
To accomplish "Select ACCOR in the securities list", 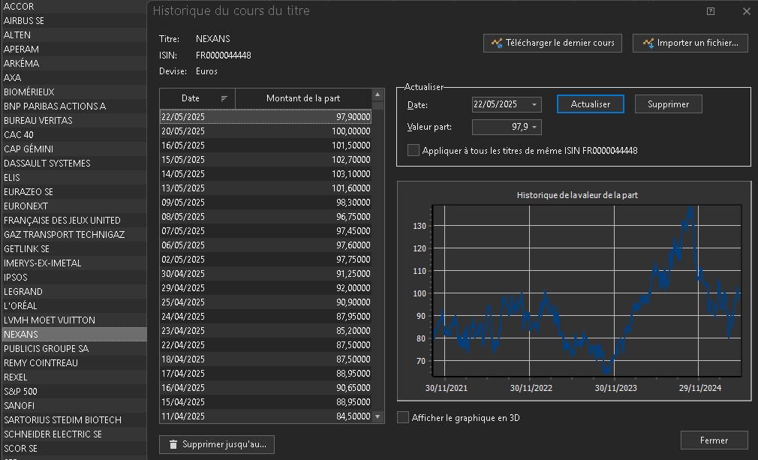I will 74,7.
